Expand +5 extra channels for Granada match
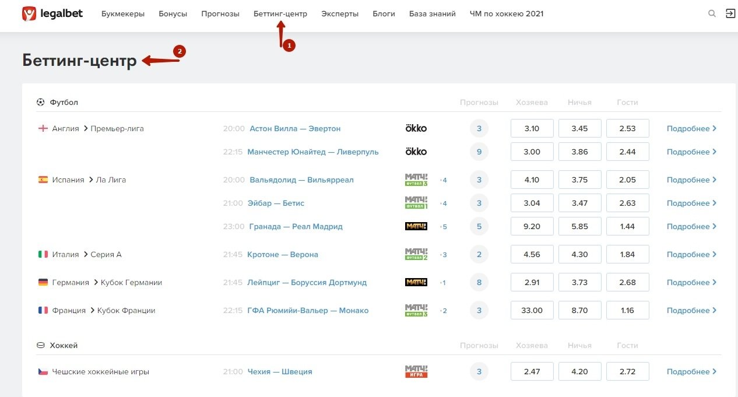 443,227
